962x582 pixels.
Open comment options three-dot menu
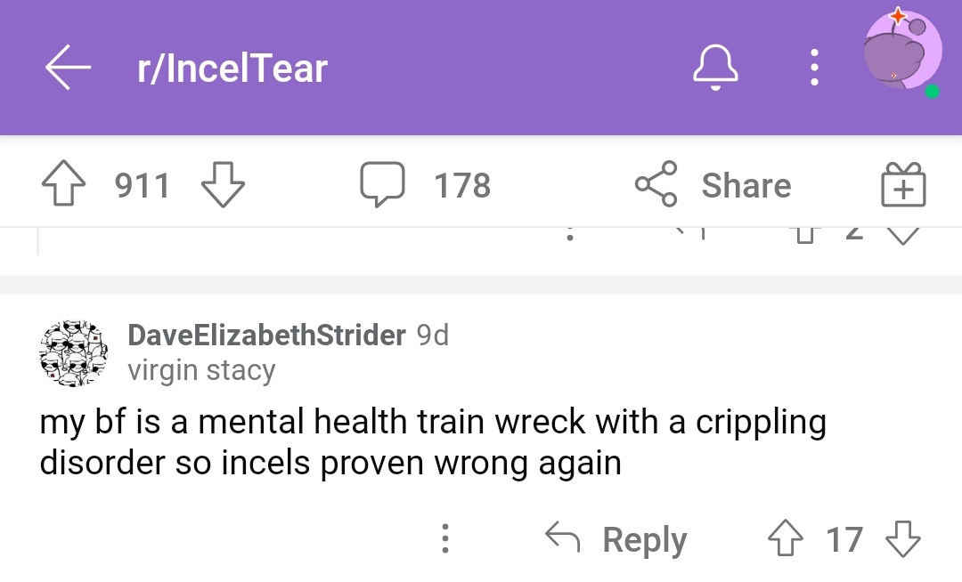(x=445, y=538)
